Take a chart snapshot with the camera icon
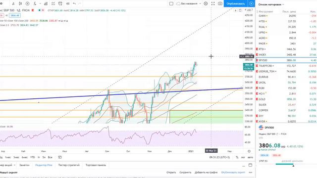This screenshot has width=317, height=178. pyautogui.click(x=220, y=3)
